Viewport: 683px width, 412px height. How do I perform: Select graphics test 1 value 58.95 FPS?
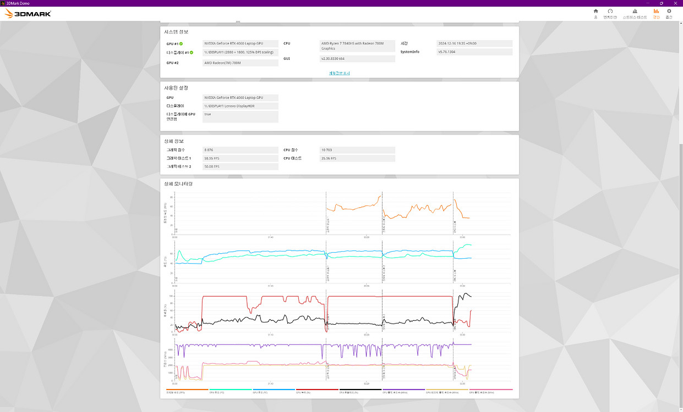(240, 158)
